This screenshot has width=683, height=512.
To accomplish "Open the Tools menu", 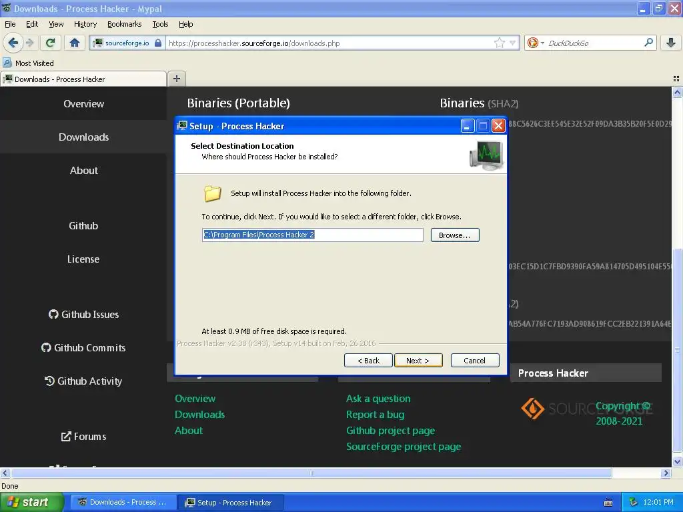I will (160, 24).
